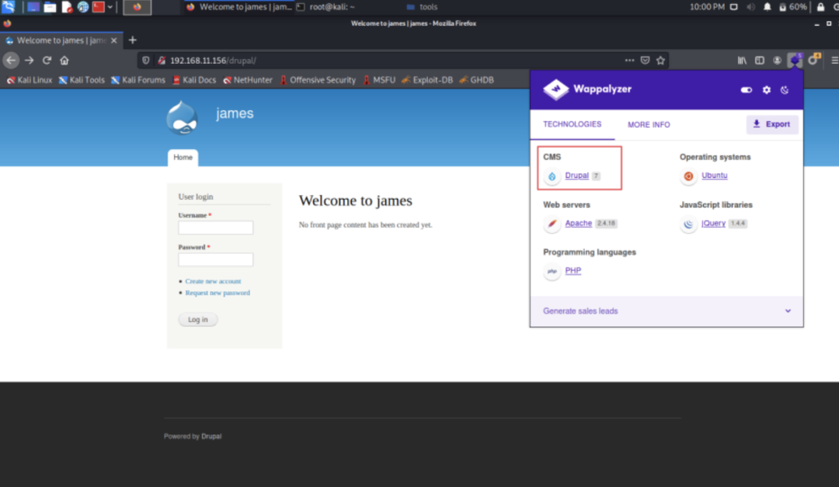The width and height of the screenshot is (839, 487).
Task: Click the Log in button
Action: coord(198,319)
